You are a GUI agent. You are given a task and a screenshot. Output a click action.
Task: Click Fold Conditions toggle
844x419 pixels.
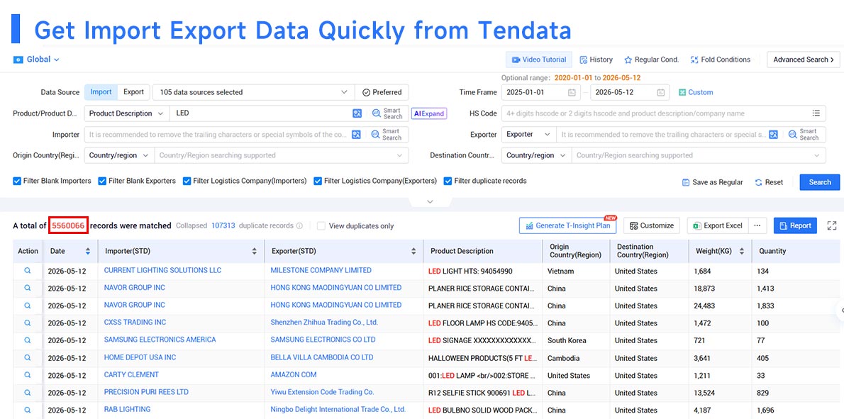tap(720, 60)
